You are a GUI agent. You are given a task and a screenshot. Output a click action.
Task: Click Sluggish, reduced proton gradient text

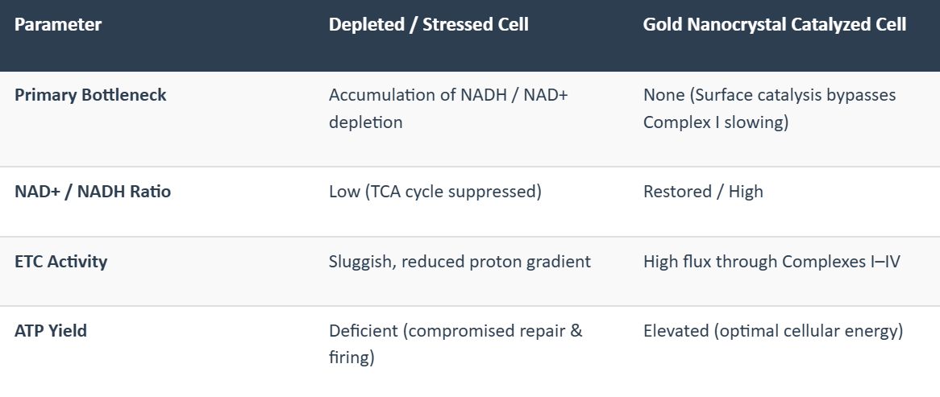pyautogui.click(x=460, y=262)
